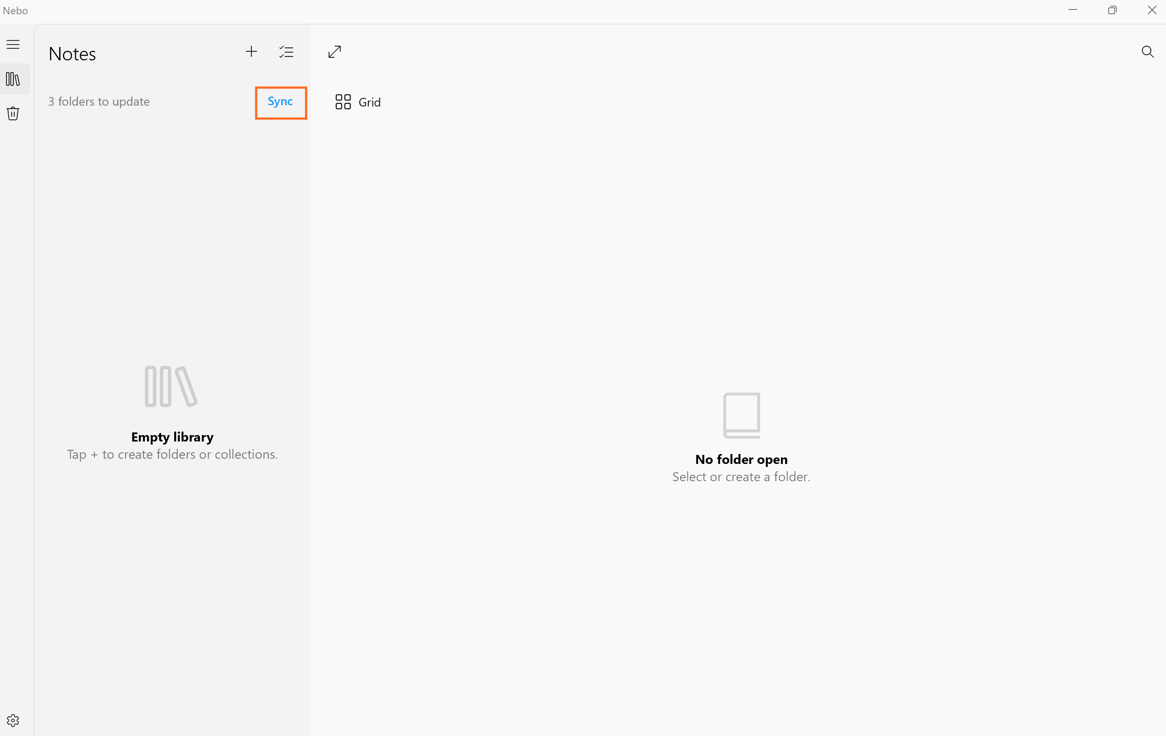Open the Trash bin view

pyautogui.click(x=13, y=113)
